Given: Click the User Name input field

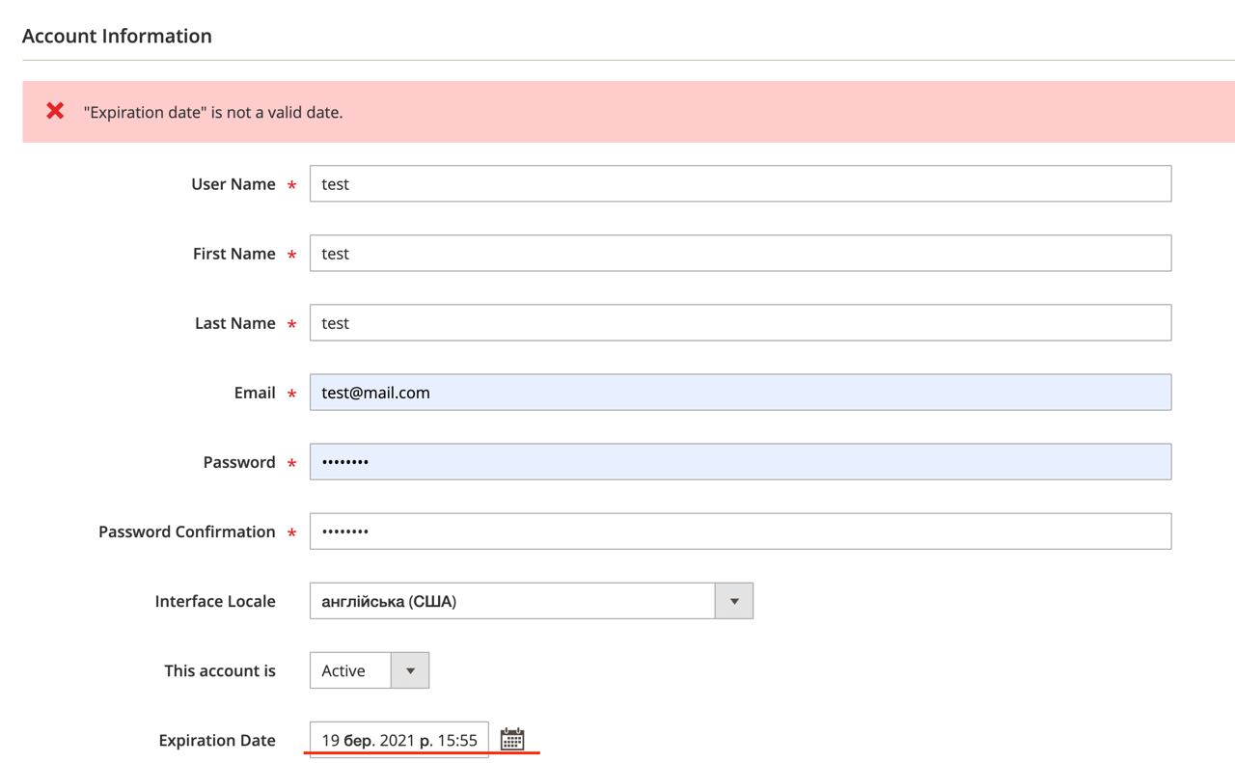Looking at the screenshot, I should pyautogui.click(x=740, y=183).
